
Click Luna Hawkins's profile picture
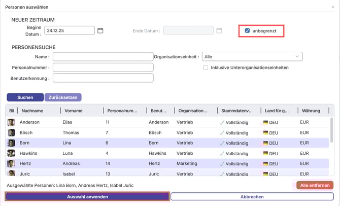coord(11,153)
